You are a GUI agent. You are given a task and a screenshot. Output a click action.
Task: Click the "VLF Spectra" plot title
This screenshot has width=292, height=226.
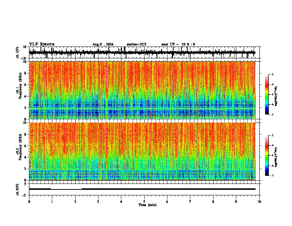pyautogui.click(x=42, y=44)
